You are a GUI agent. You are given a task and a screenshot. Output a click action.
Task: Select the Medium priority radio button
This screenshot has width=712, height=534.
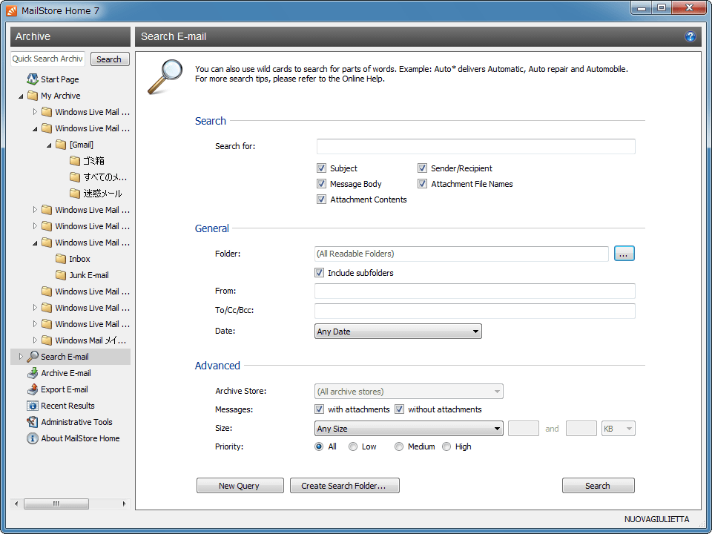coord(399,446)
